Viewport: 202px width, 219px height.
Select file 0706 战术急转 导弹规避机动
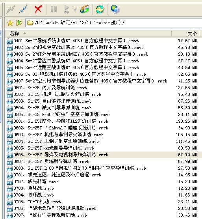pyautogui.click(x=55, y=208)
